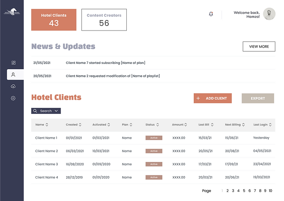
Task: Click Active status badge for Client Name 1
Action: pyautogui.click(x=154, y=138)
